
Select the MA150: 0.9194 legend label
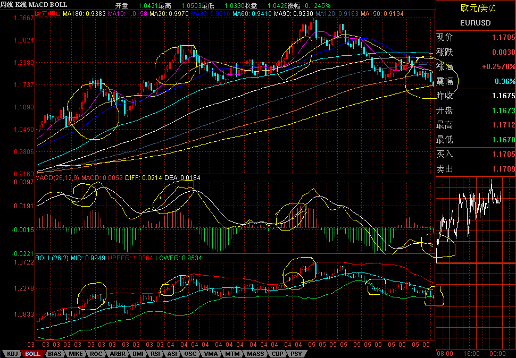coord(382,14)
